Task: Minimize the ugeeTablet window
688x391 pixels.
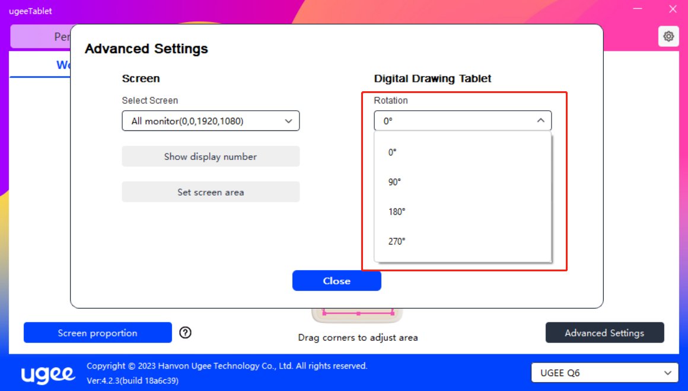Action: 638,9
